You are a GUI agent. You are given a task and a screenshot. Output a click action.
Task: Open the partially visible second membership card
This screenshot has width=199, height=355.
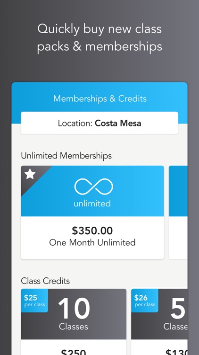178,213
